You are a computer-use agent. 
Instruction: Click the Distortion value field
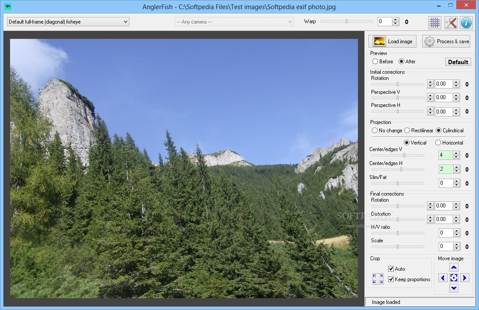(x=443, y=219)
